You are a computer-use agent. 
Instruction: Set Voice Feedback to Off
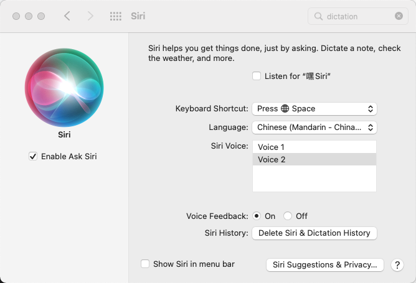288,216
